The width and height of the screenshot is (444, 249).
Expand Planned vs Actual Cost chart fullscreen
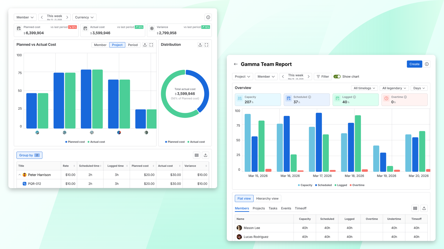(151, 45)
